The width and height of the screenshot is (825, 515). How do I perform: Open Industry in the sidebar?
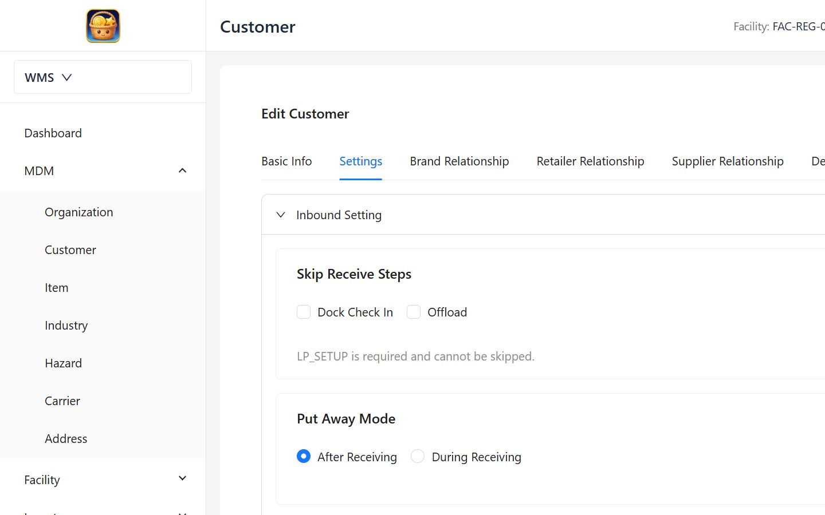pos(66,325)
